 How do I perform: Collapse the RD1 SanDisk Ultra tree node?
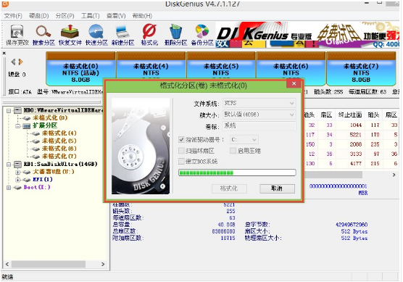pyautogui.click(x=9, y=165)
